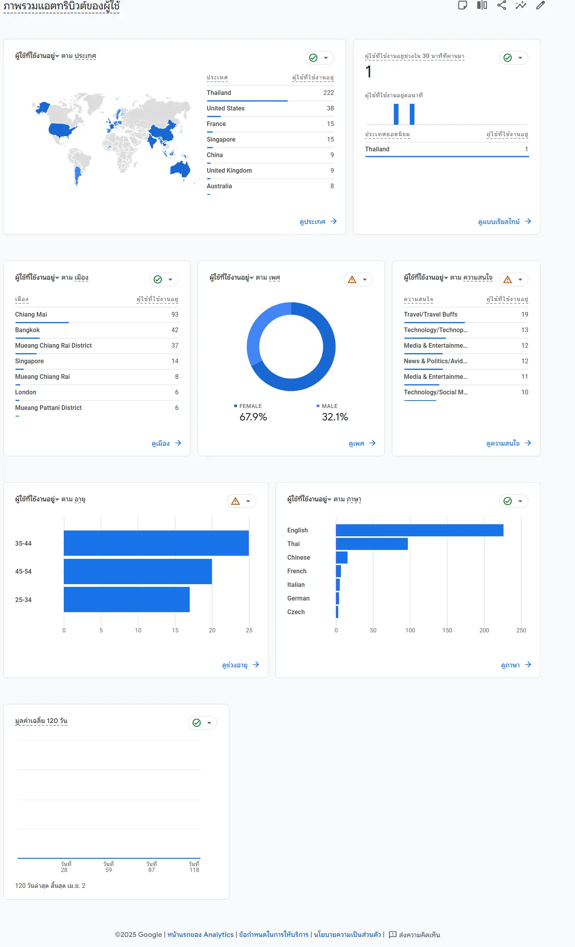Image resolution: width=575 pixels, height=947 pixels.
Task: Click the share report icon
Action: pos(502,5)
